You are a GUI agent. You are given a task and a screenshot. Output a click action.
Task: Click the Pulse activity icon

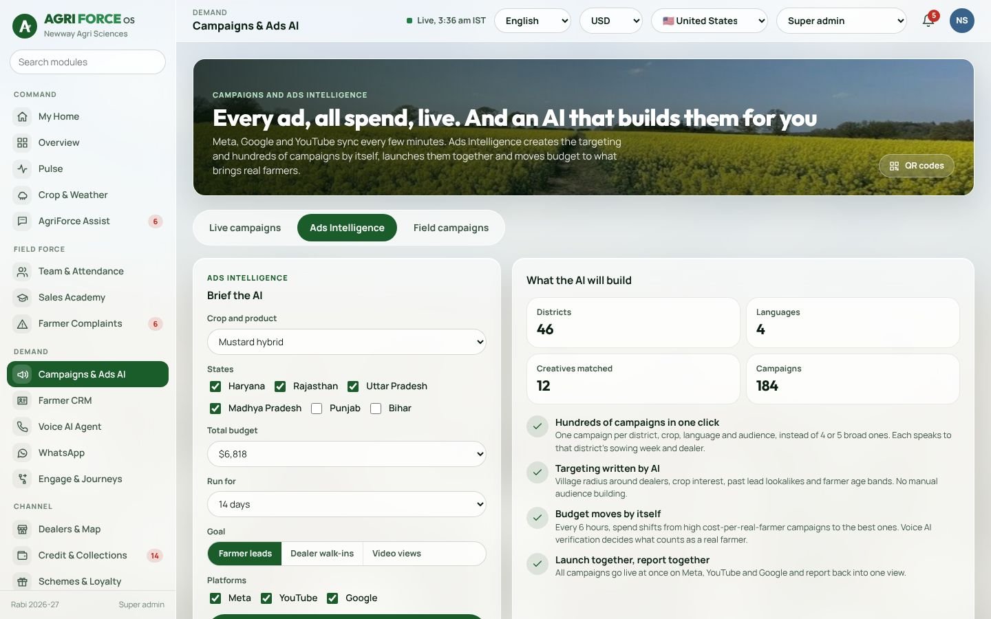coord(23,169)
